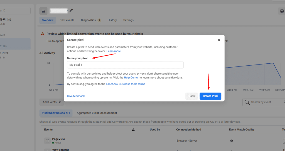Click the laptop data source icon
The height and width of the screenshot is (151, 285).
coord(43,11)
